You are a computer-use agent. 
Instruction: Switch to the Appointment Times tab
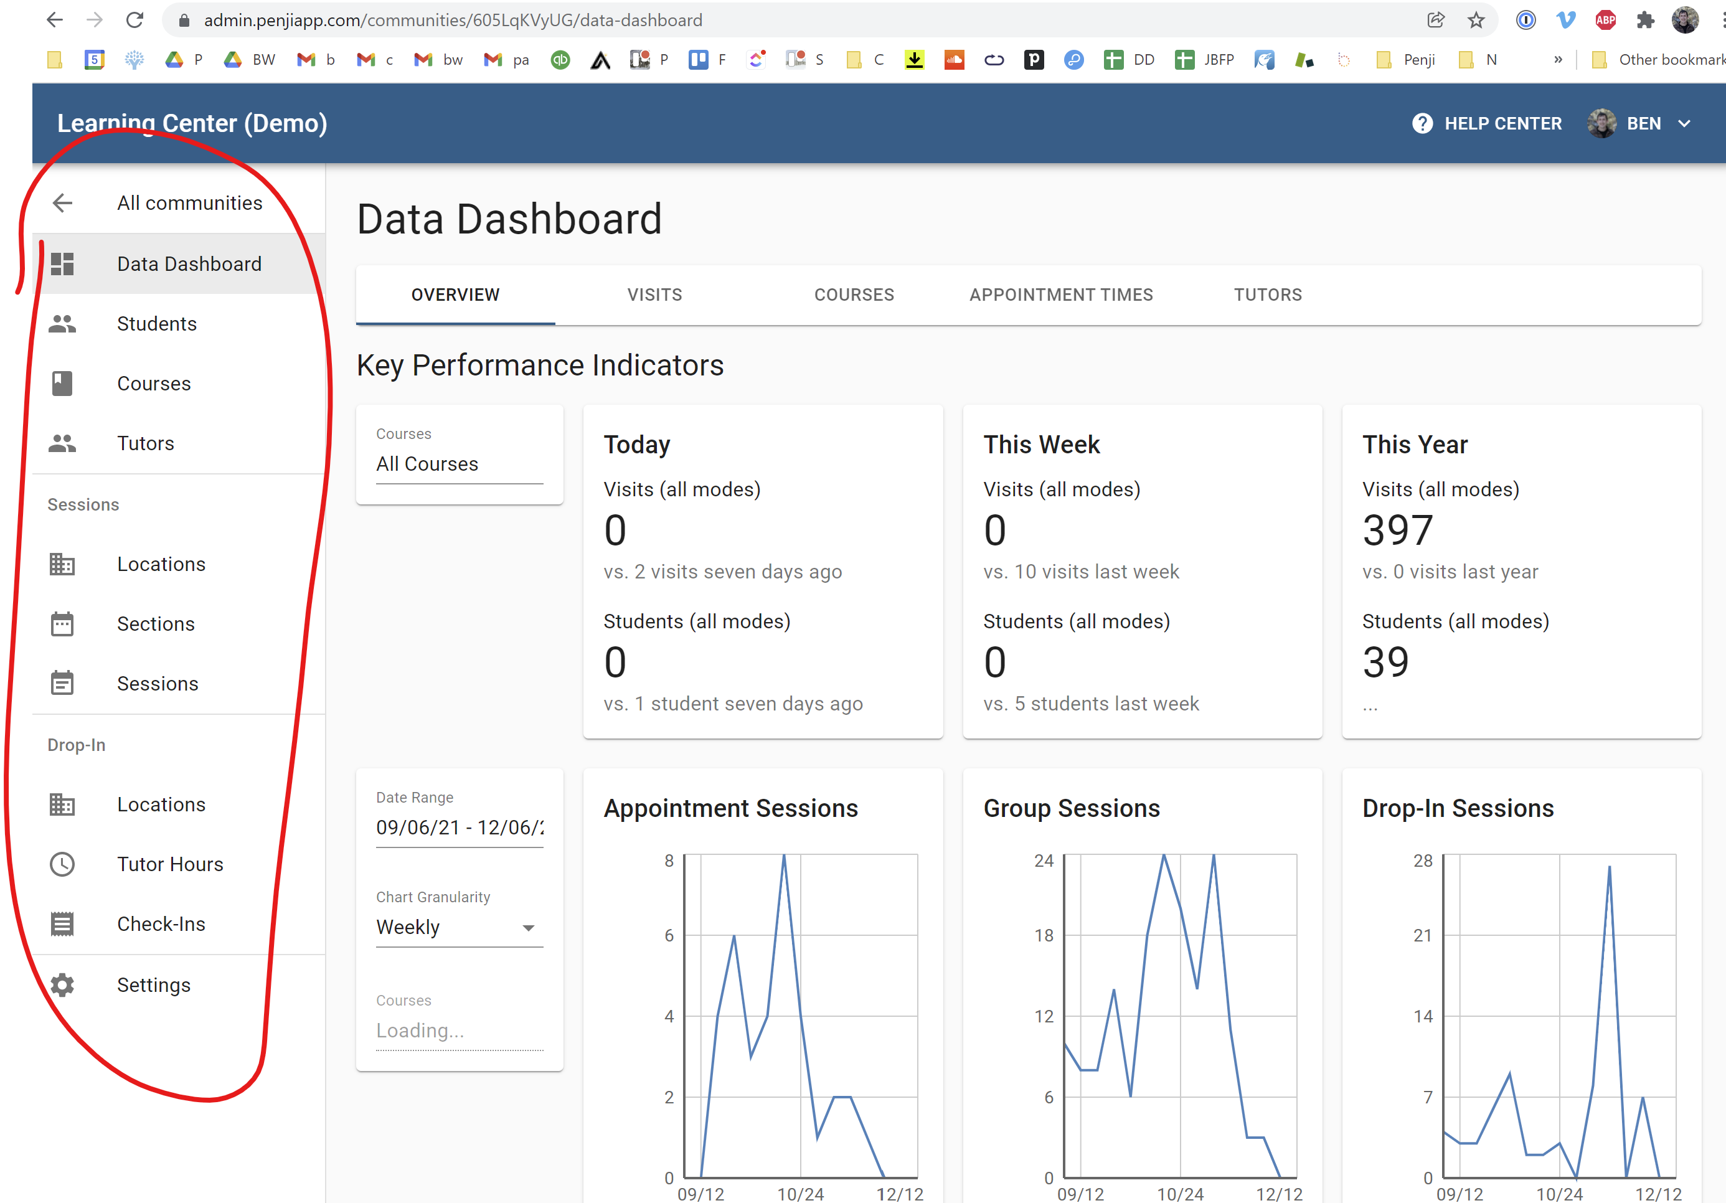[x=1061, y=295]
